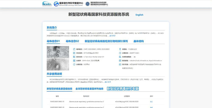The width and height of the screenshot is (212, 108).
Task: Select the 全球冠状病毒基因序列信息 tab
Action: click(x=89, y=89)
